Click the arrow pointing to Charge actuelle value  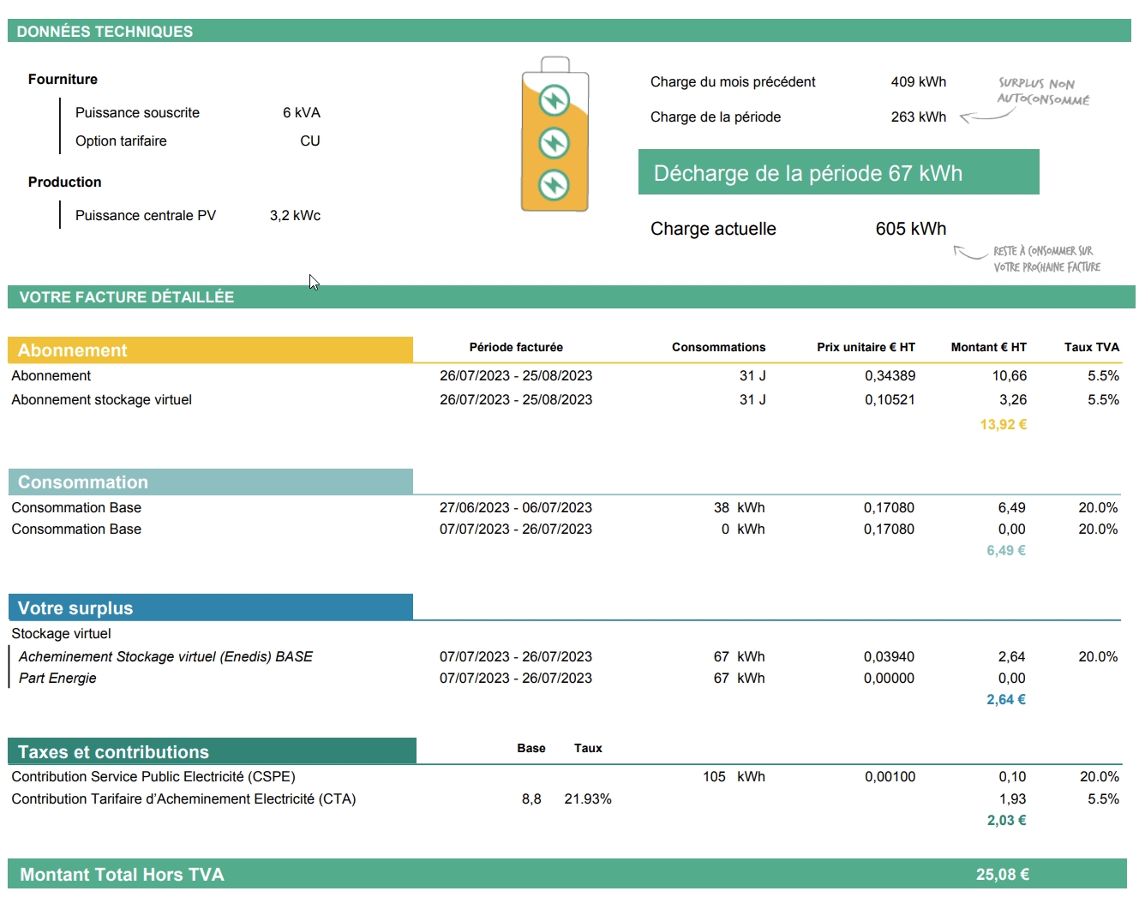click(x=969, y=252)
